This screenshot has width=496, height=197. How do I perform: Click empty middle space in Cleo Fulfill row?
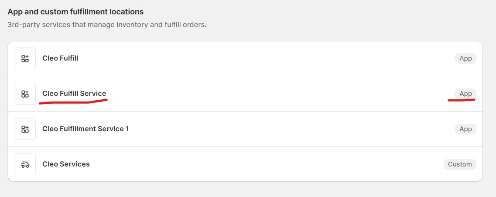[x=262, y=58]
